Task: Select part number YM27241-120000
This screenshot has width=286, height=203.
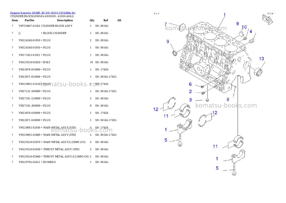Action: 29,98
